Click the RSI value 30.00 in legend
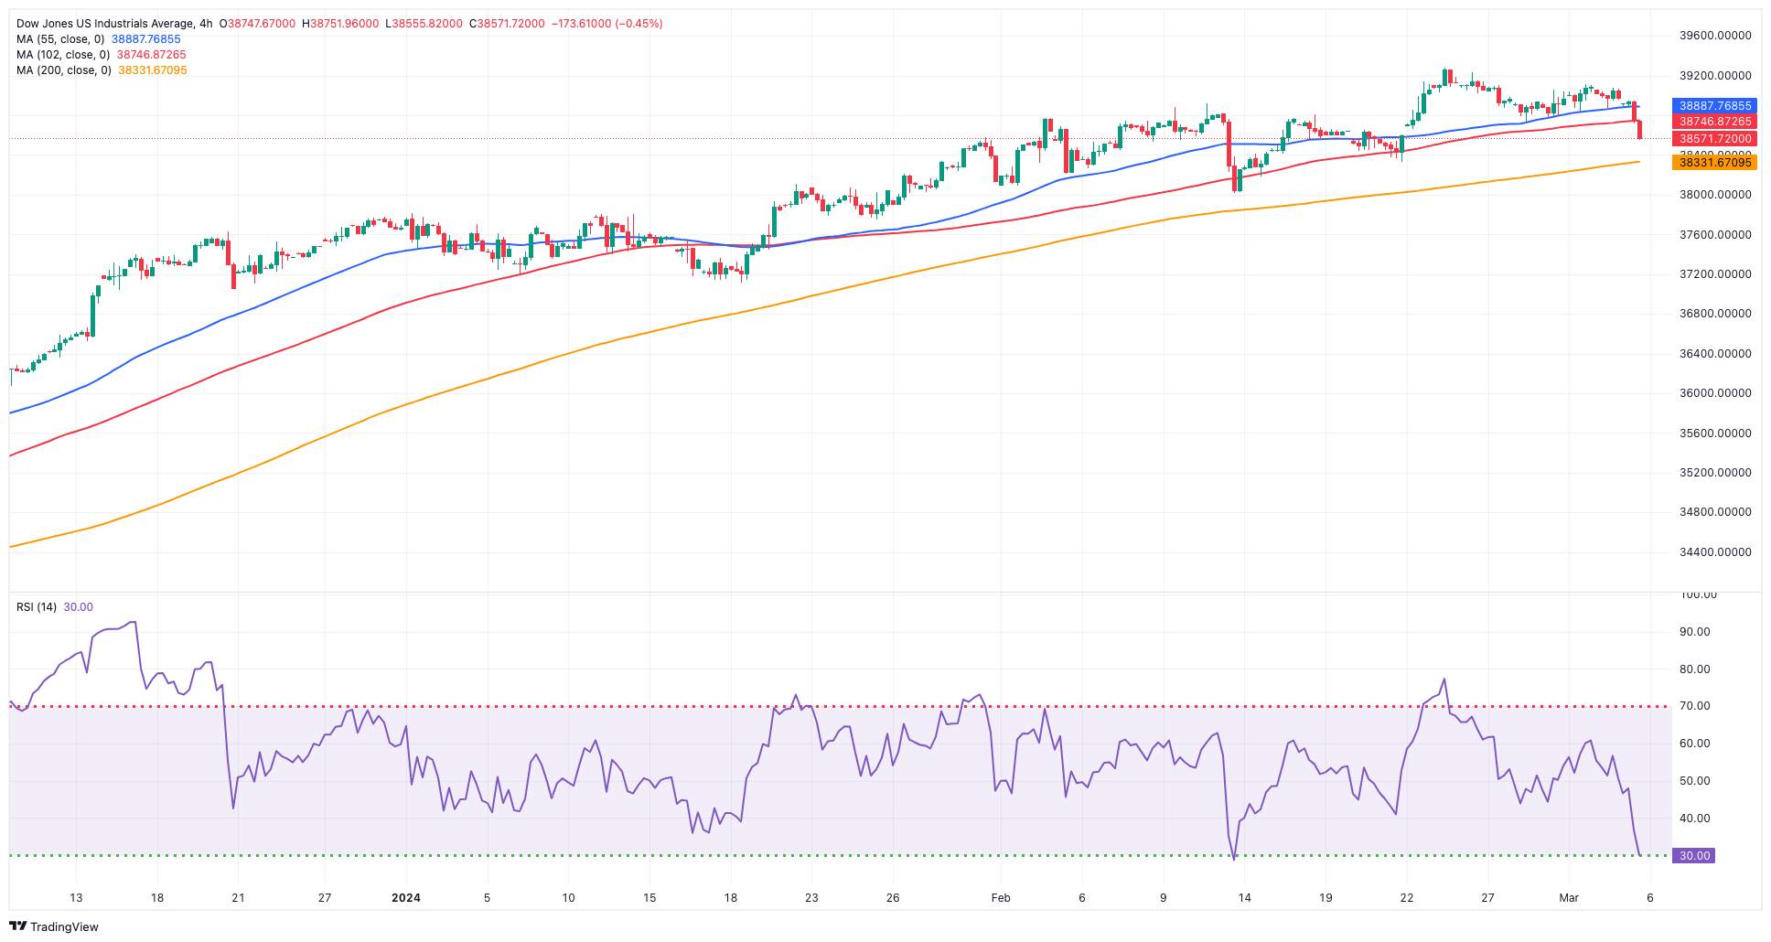 pyautogui.click(x=78, y=607)
